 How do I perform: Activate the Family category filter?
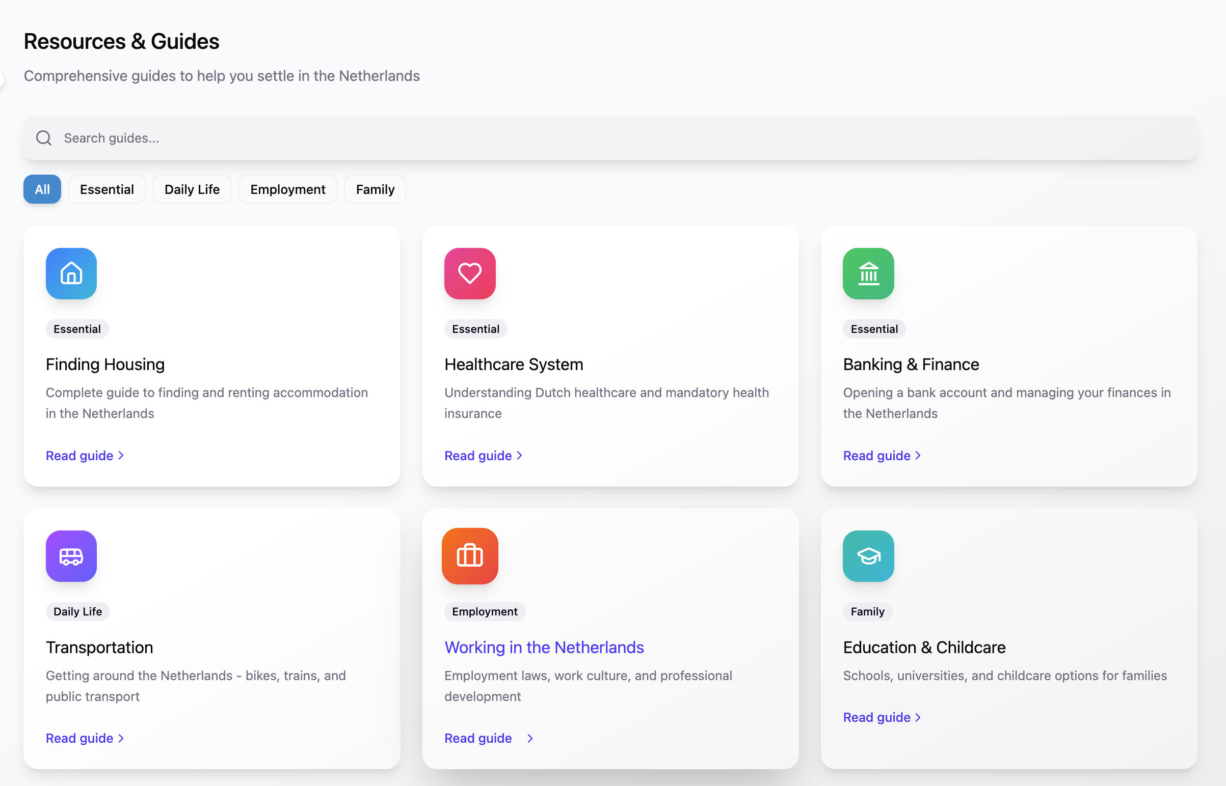(375, 189)
